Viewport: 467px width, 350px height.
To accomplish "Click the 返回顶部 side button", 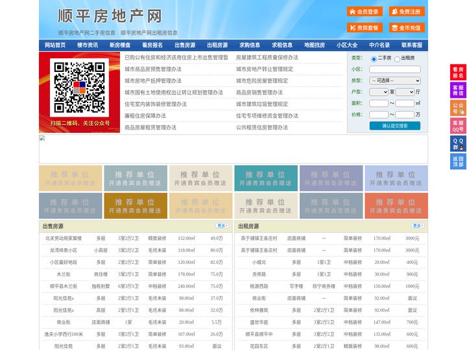I will point(458,161).
